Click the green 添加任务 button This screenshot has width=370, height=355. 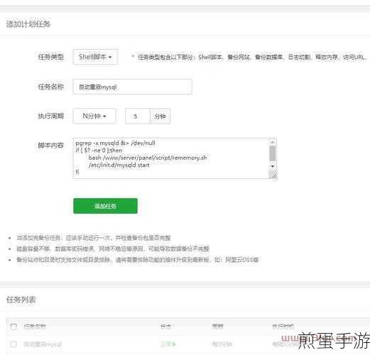(105, 206)
